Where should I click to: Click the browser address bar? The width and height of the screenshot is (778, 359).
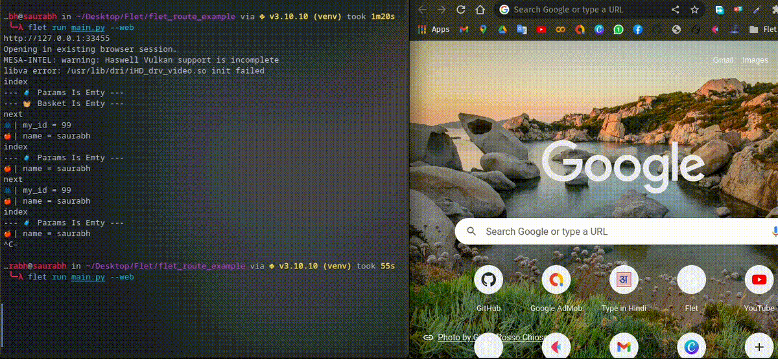click(583, 10)
